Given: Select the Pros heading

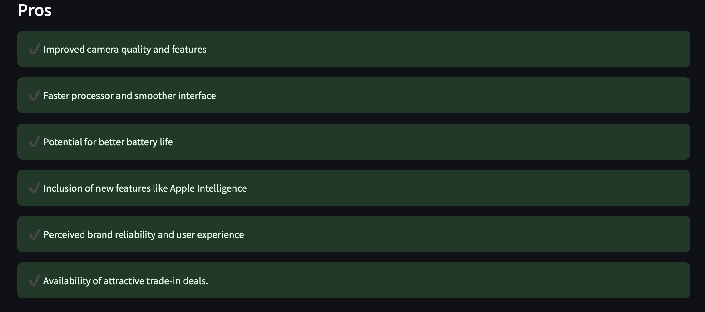Looking at the screenshot, I should (x=35, y=10).
